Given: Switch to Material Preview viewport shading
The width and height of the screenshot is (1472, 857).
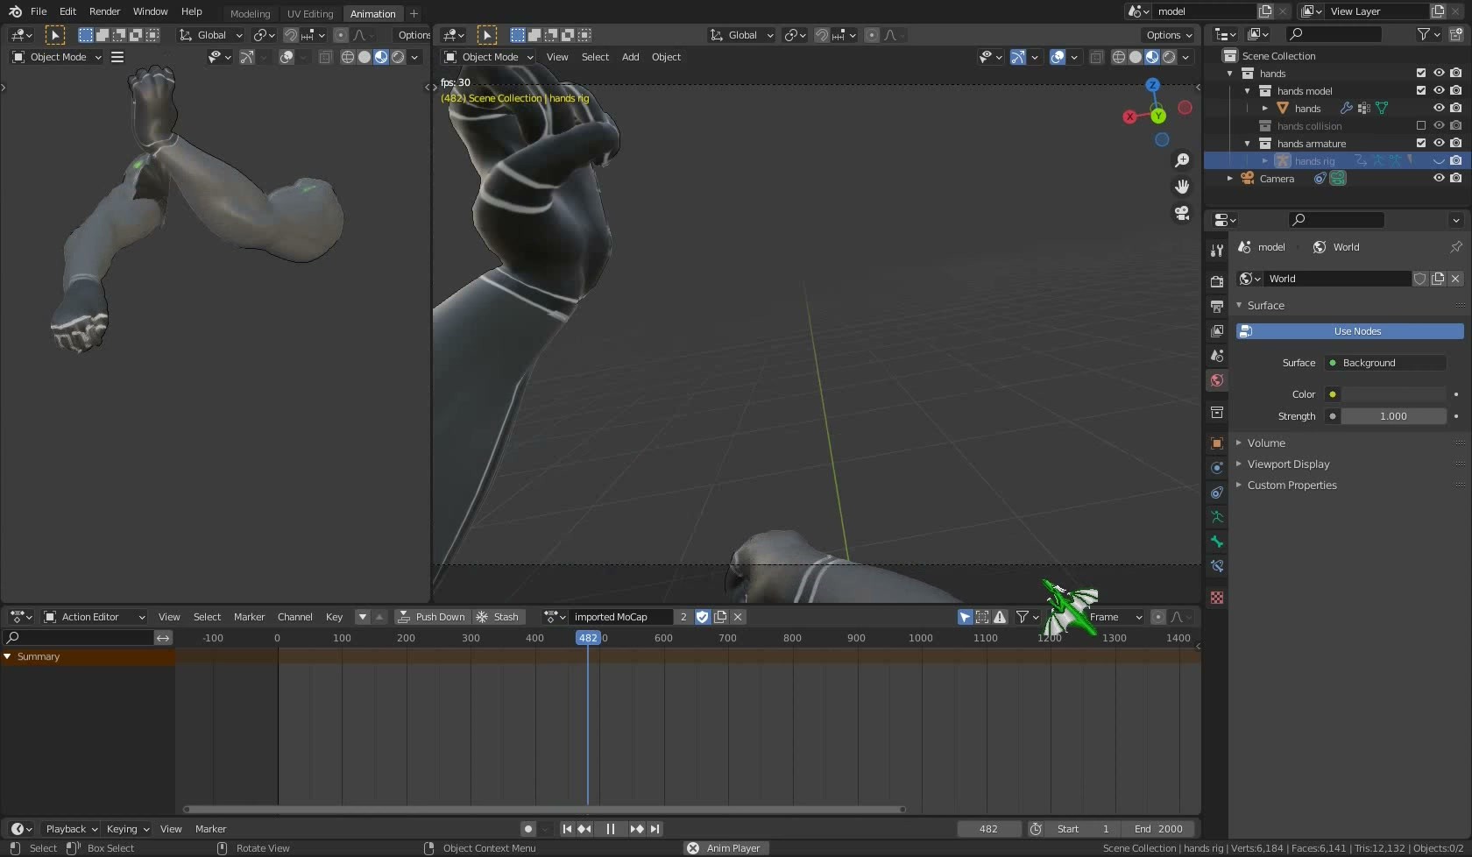Looking at the screenshot, I should 1151,57.
